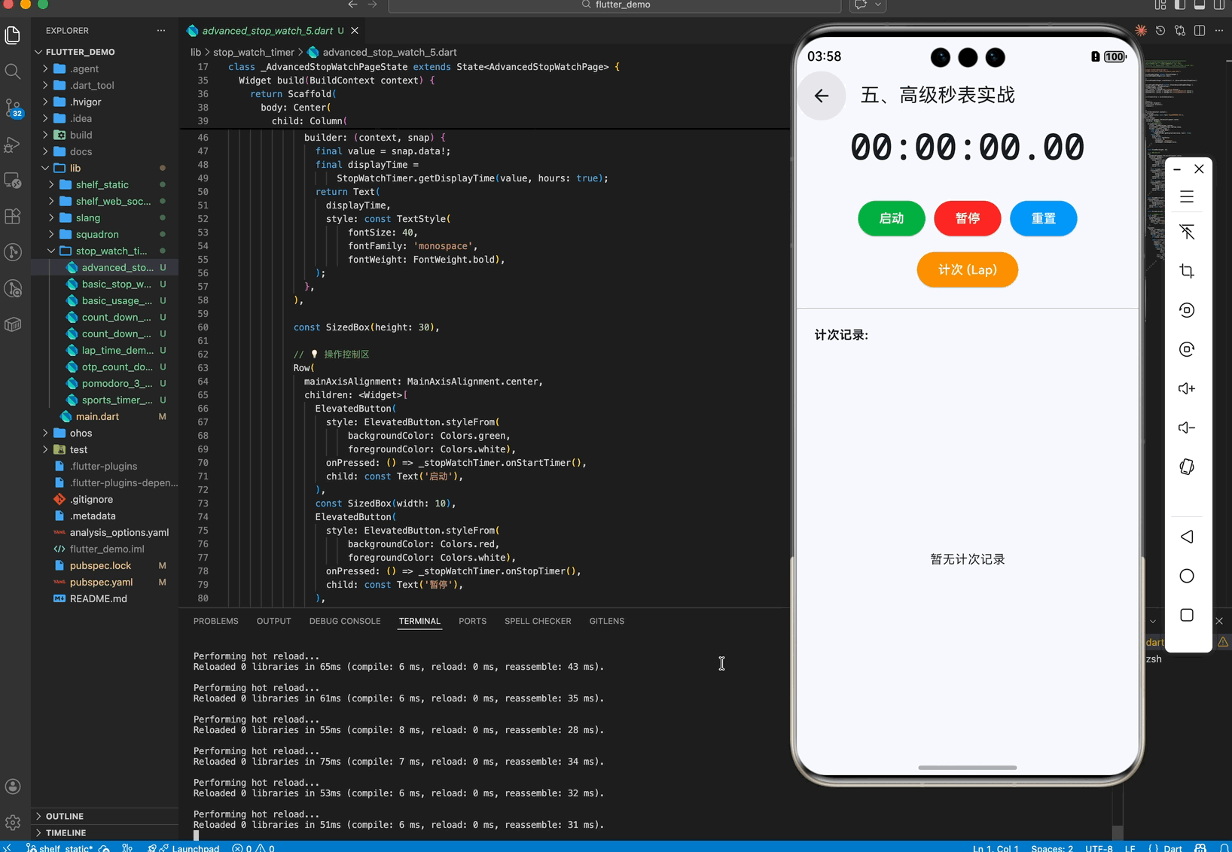This screenshot has width=1232, height=852.
Task: Open Explorer more actions ellipsis
Action: click(x=161, y=31)
